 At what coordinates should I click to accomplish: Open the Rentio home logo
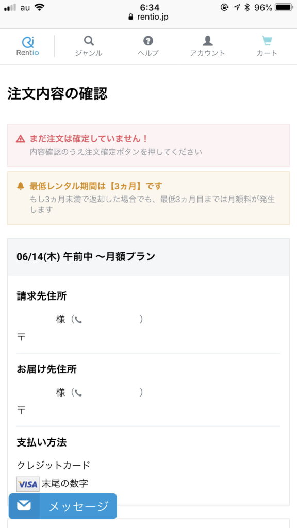coord(28,46)
